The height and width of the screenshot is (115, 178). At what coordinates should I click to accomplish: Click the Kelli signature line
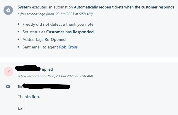[22, 109]
